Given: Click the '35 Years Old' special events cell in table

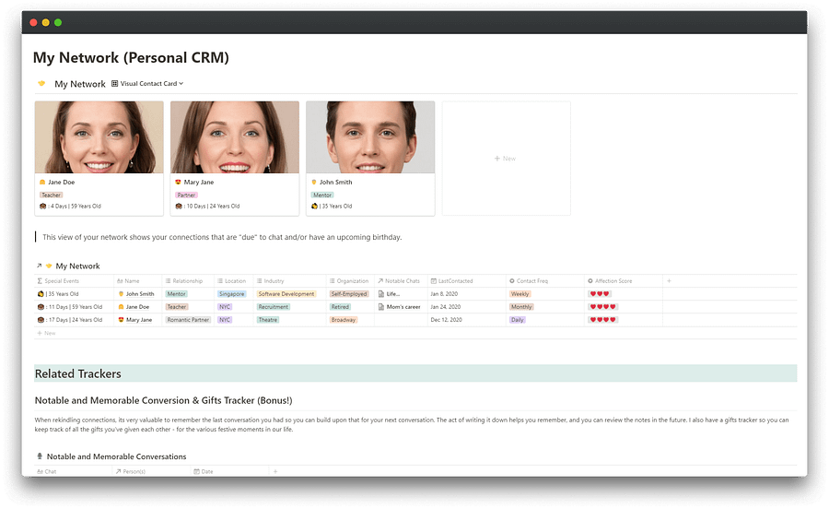Looking at the screenshot, I should [58, 293].
